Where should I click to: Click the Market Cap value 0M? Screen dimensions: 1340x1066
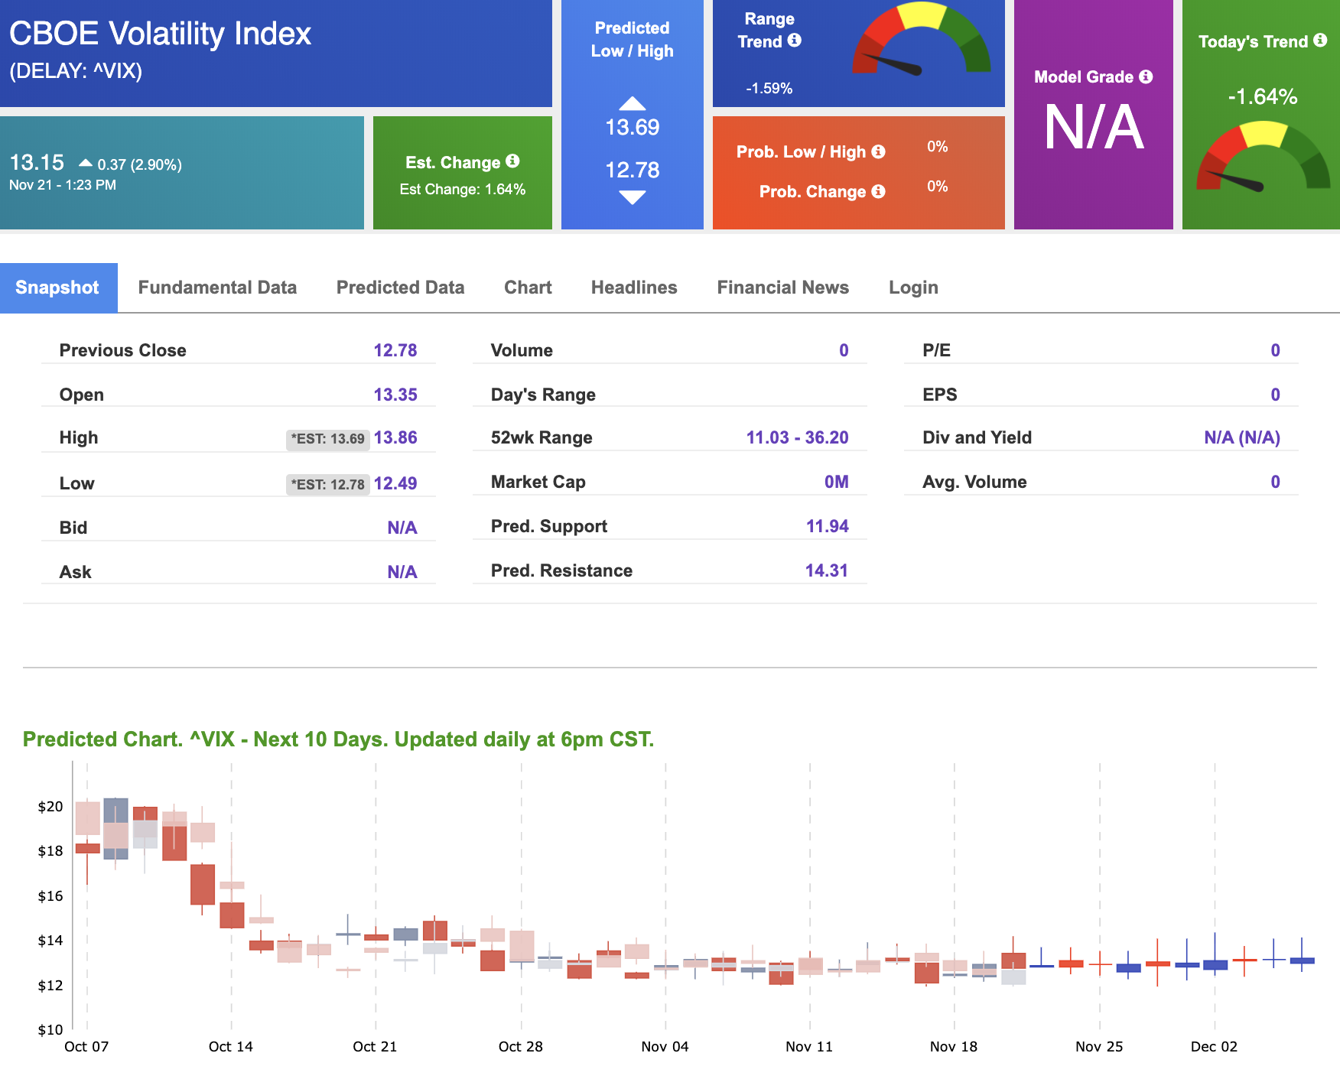coord(837,482)
